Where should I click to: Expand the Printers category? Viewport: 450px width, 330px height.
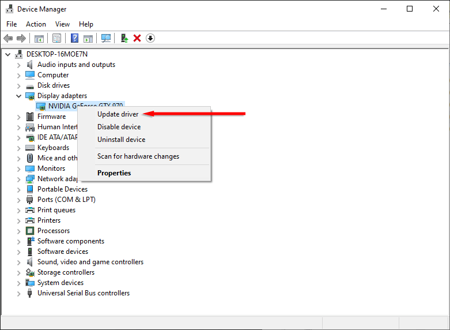coord(19,221)
